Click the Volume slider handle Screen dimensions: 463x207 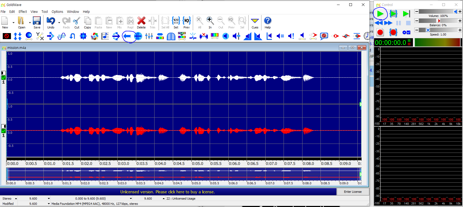455,11
